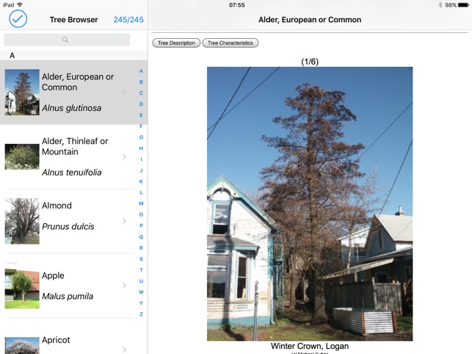
Task: Tap the Bluetooth icon in status bar
Action: click(x=440, y=5)
